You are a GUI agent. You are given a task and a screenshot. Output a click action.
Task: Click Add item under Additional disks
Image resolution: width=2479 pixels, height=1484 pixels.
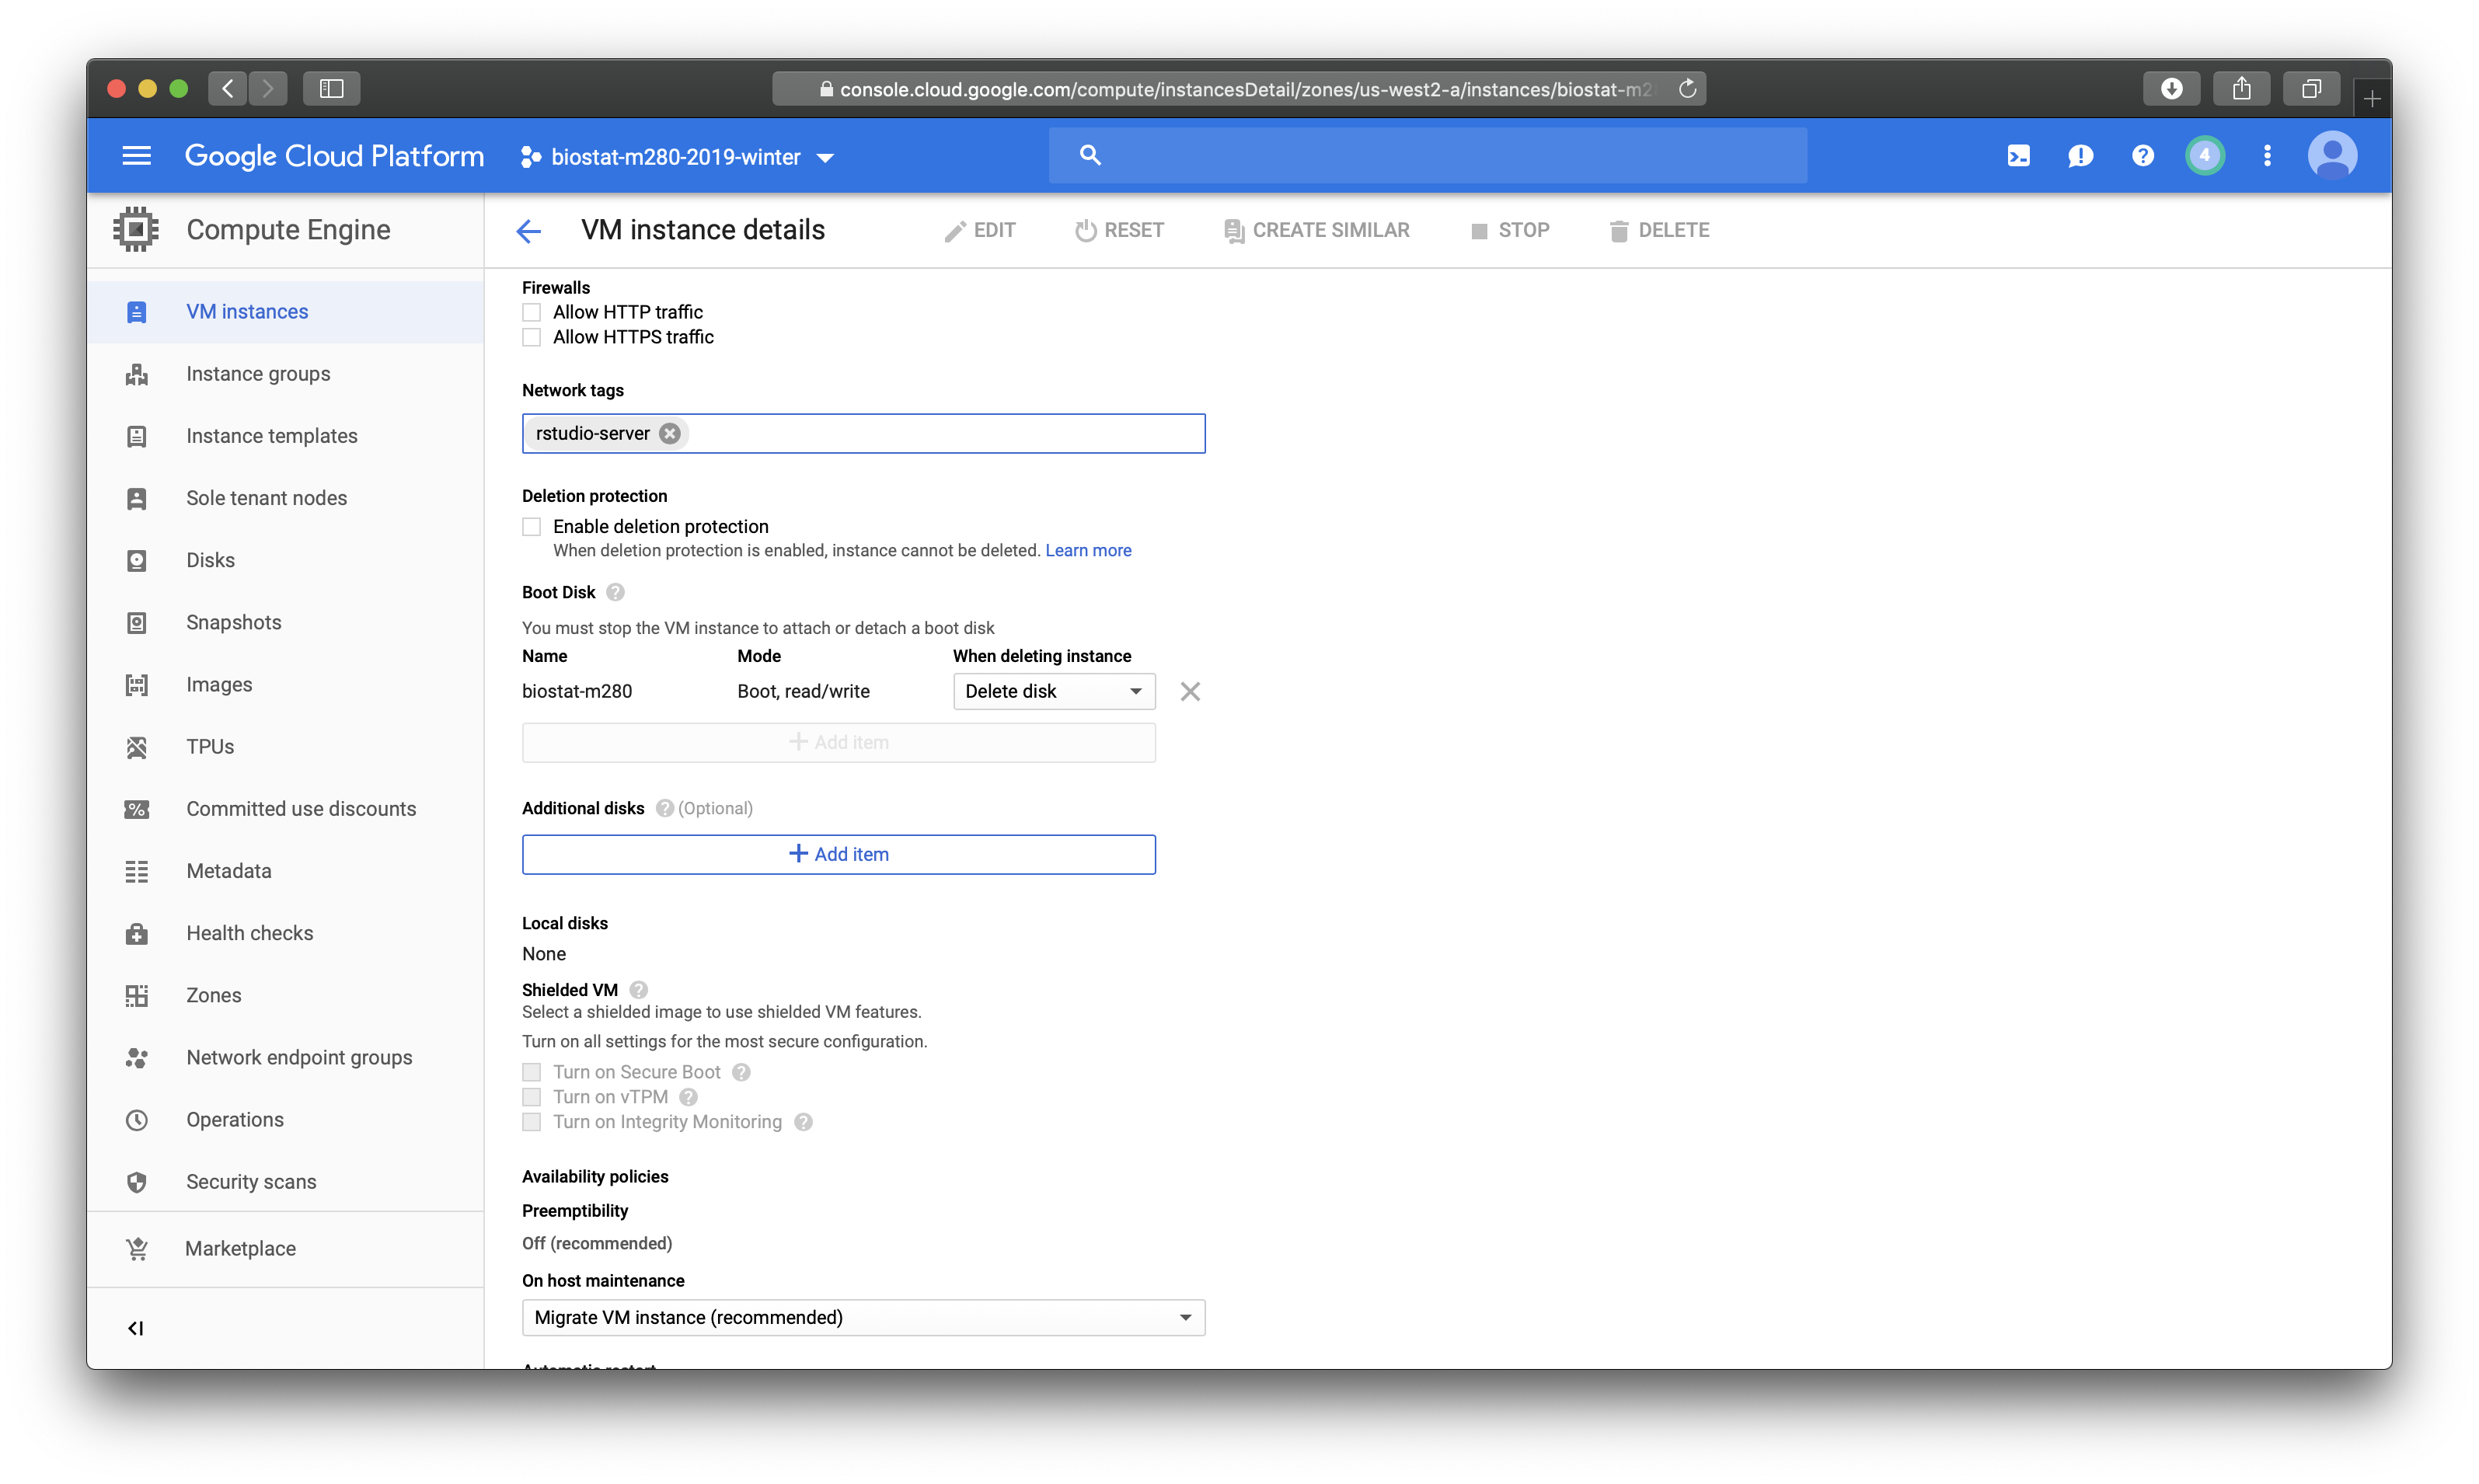coord(838,854)
